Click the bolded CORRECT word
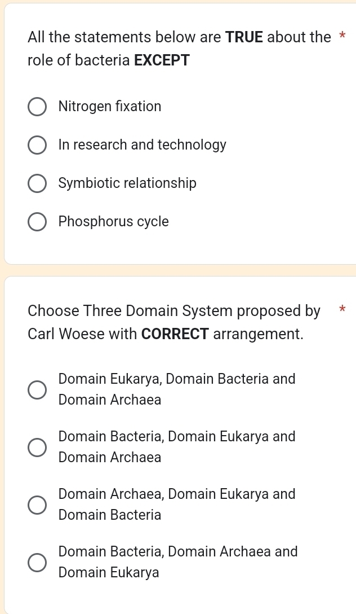The width and height of the screenshot is (356, 614). click(x=175, y=334)
